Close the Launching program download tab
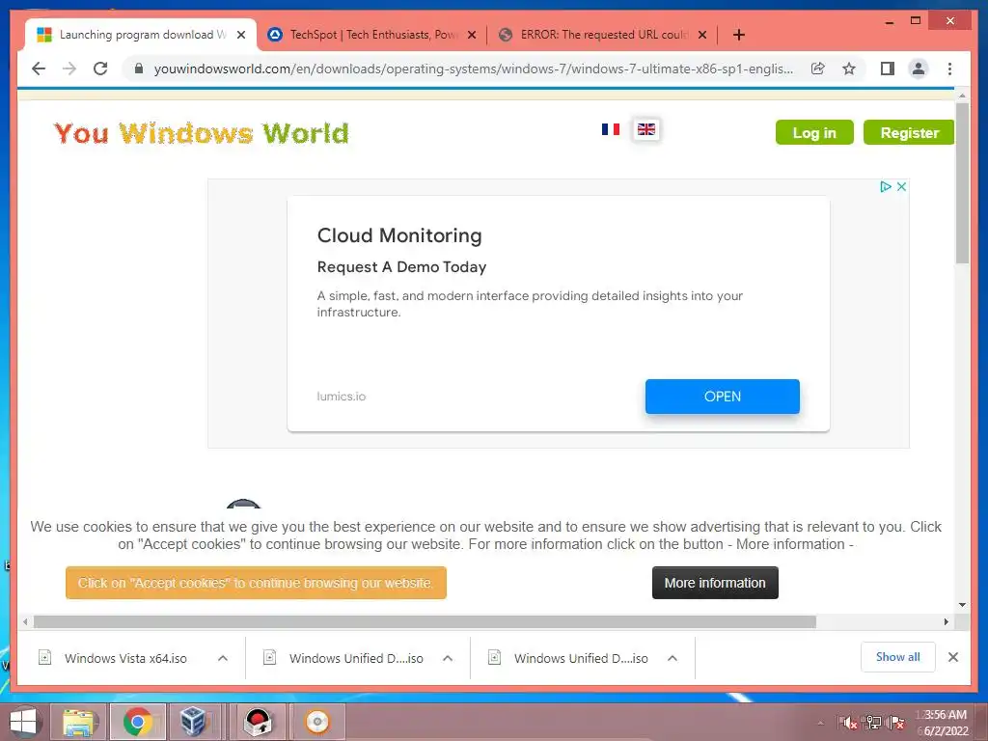 click(x=240, y=35)
